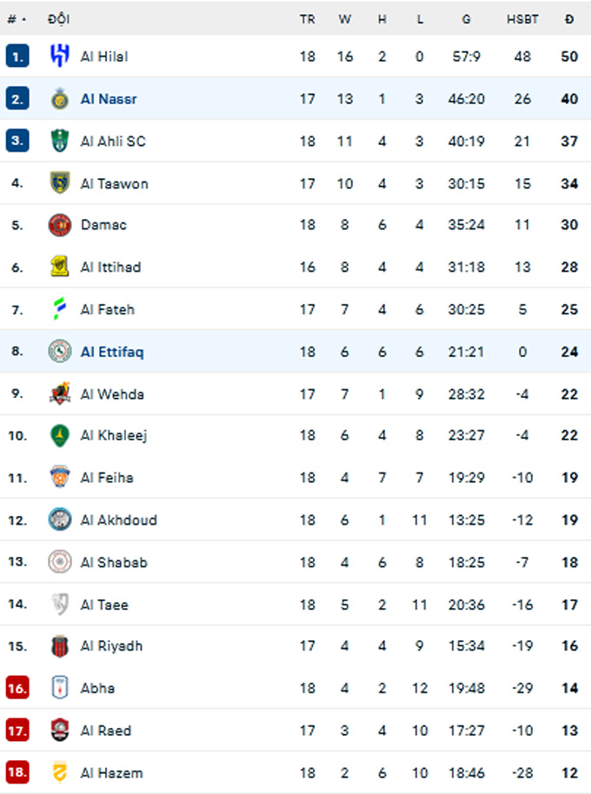Click the Al Hilal club logo
Viewport: 591px width, 794px height.
60,56
